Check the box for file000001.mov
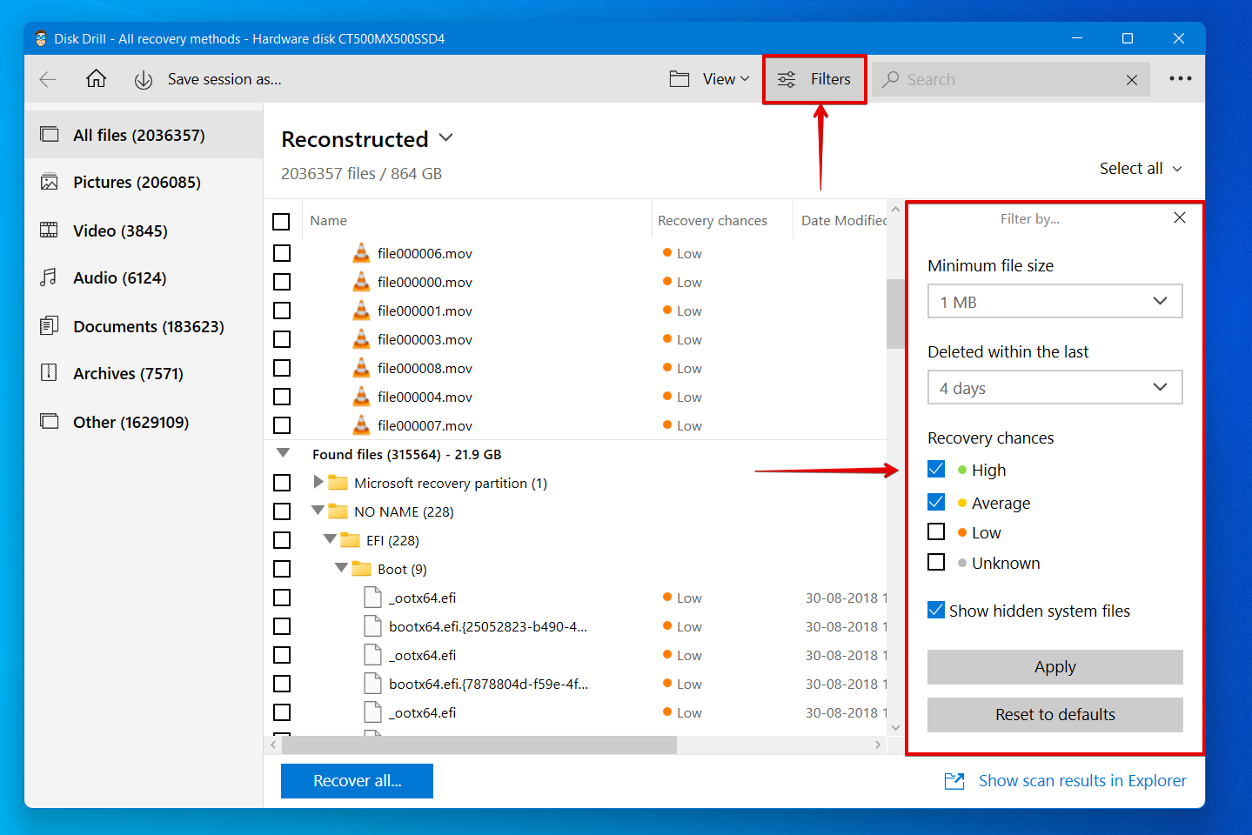 282,311
